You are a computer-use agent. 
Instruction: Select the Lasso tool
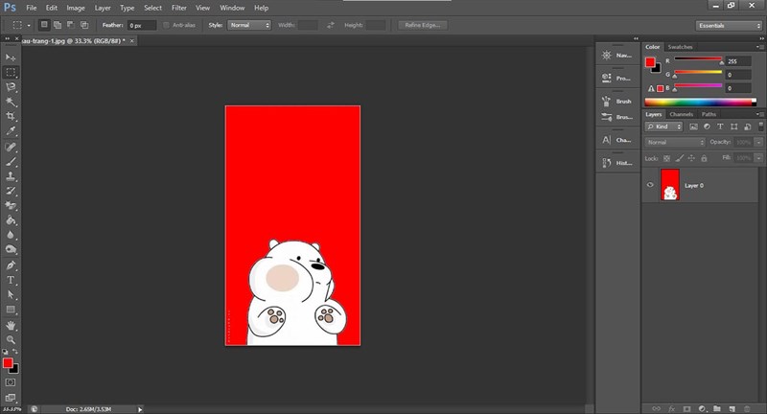(11, 87)
